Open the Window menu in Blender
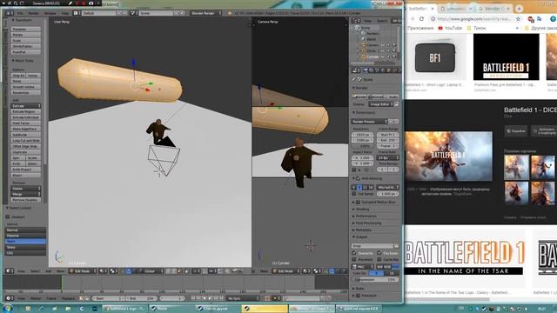 pyautogui.click(x=50, y=13)
